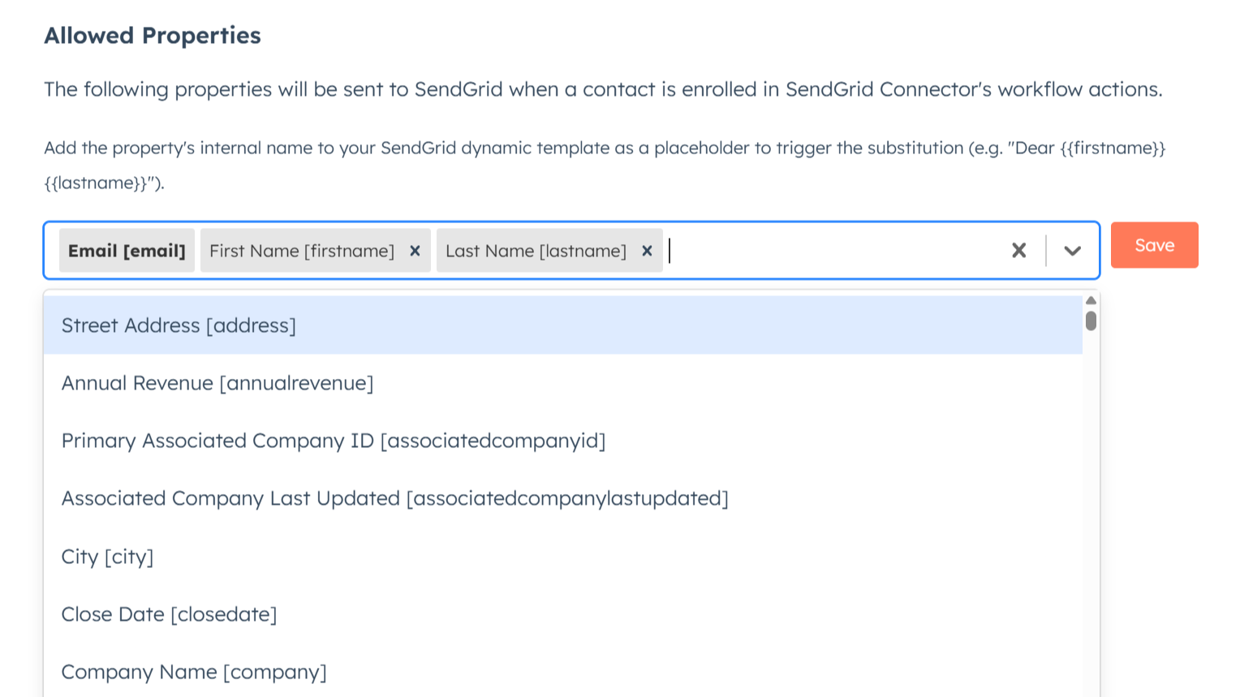
Task: Select the Close Date [closedate] option
Action: [170, 614]
